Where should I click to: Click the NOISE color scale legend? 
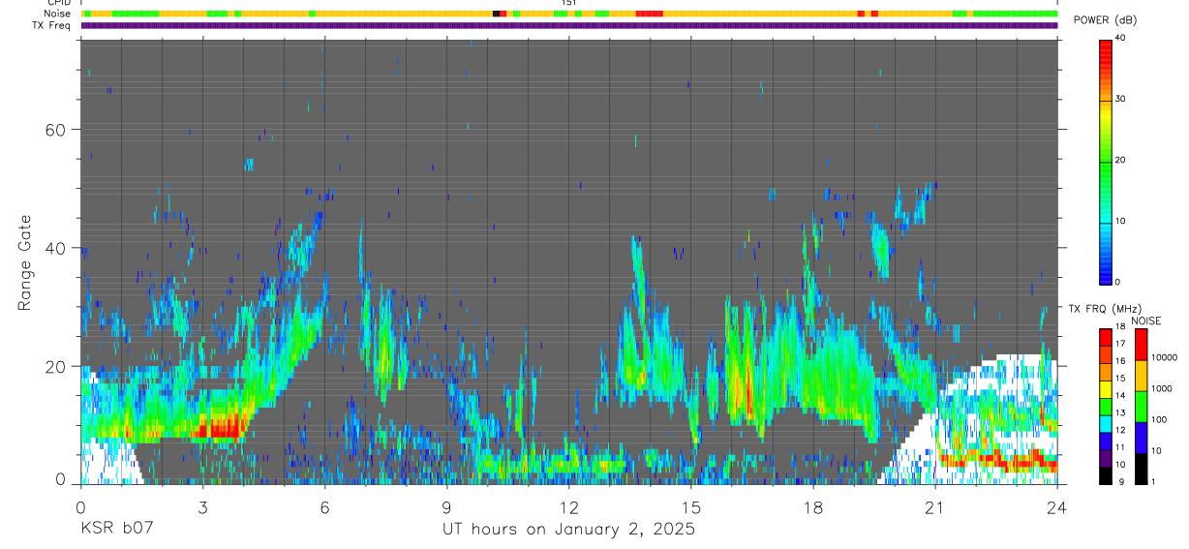1142,406
